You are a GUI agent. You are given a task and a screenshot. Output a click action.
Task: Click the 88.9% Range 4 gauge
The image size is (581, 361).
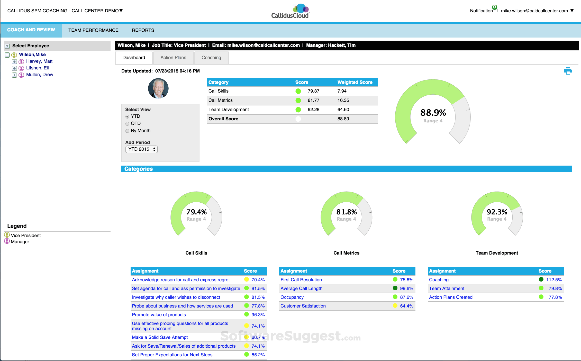pyautogui.click(x=433, y=113)
